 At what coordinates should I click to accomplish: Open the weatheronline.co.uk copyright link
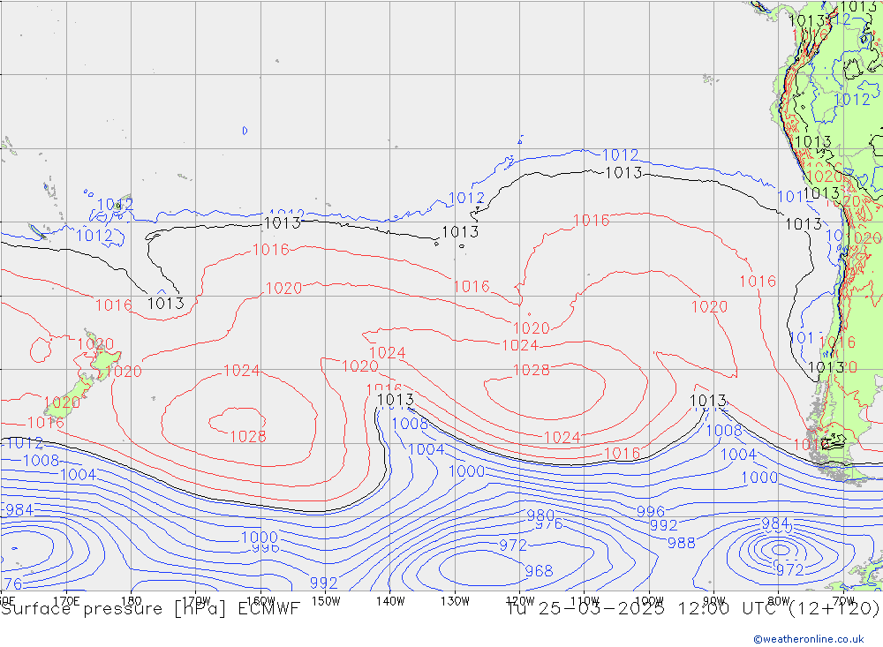pyautogui.click(x=808, y=638)
